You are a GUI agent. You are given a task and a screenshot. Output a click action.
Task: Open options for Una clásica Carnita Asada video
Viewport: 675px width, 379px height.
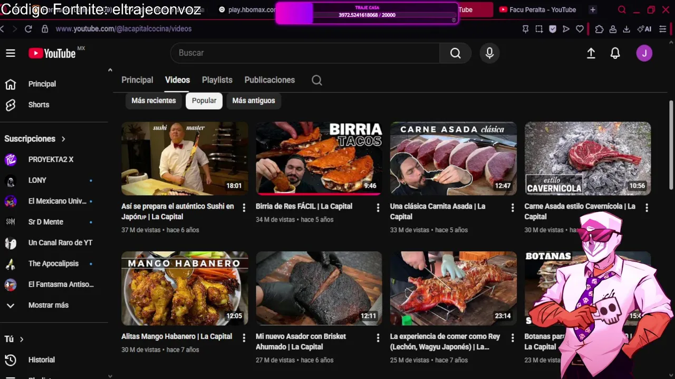[512, 208]
